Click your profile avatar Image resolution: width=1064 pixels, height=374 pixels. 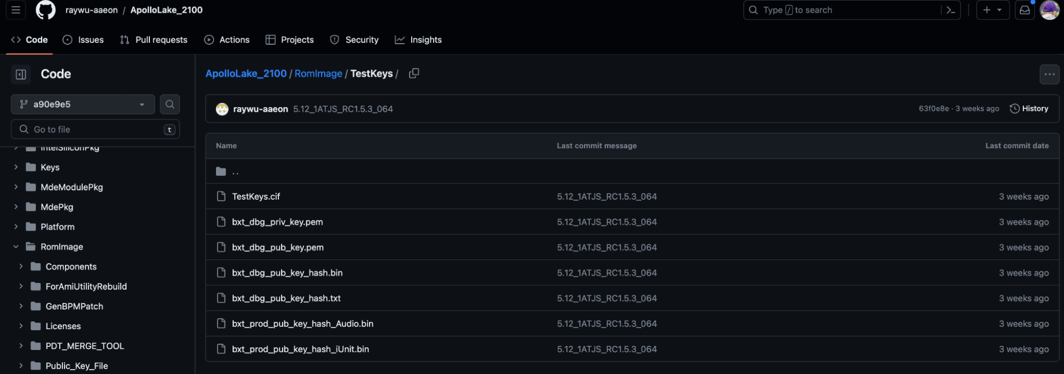point(1049,10)
